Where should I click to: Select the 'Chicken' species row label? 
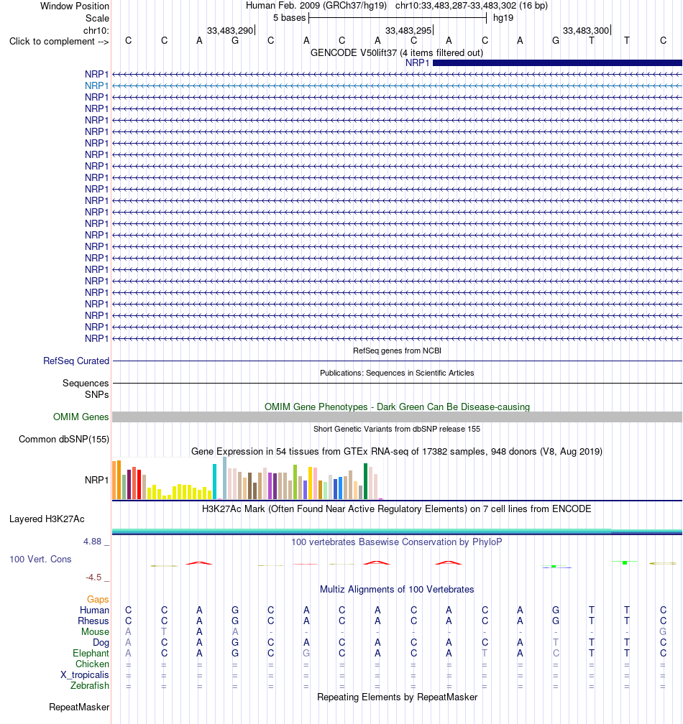93,664
